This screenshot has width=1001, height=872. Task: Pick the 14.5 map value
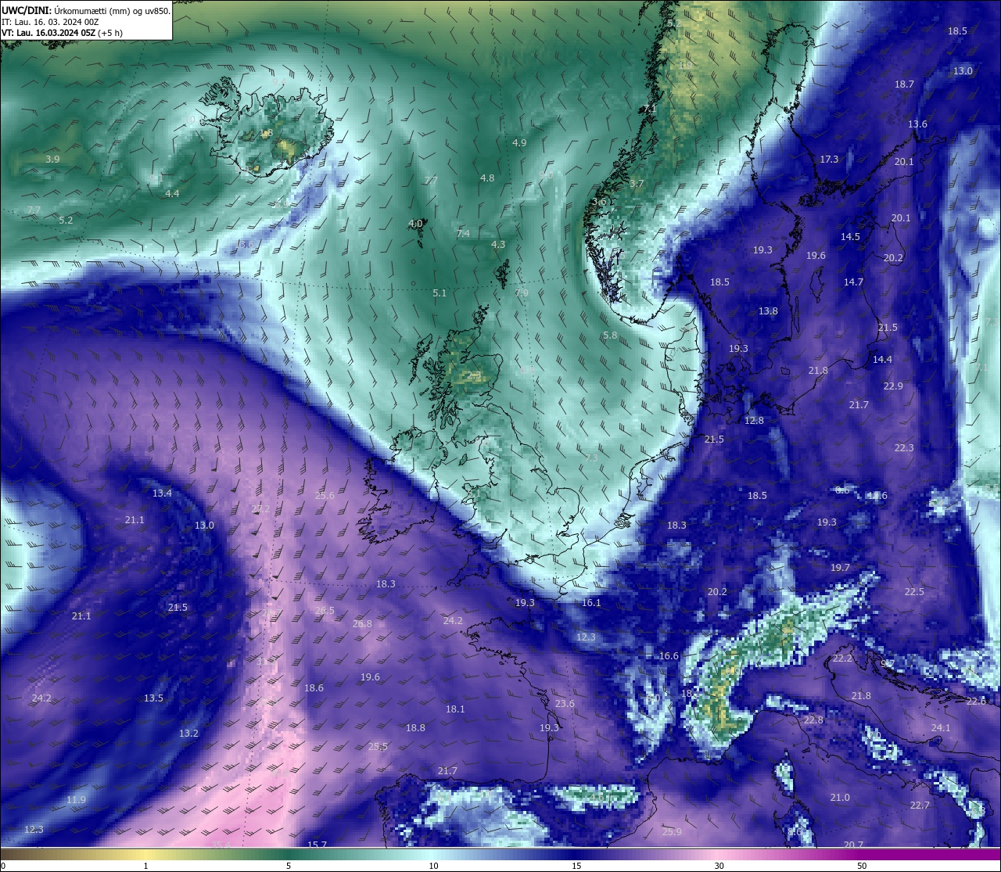point(850,237)
